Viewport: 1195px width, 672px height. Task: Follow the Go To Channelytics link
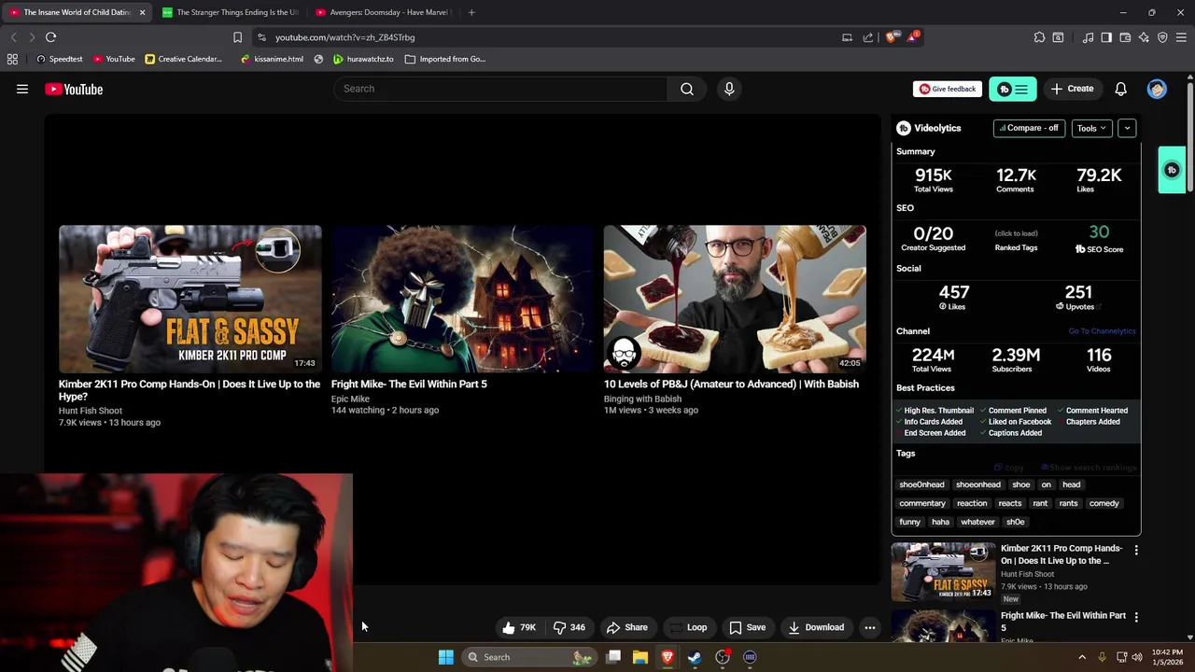[x=1102, y=331]
